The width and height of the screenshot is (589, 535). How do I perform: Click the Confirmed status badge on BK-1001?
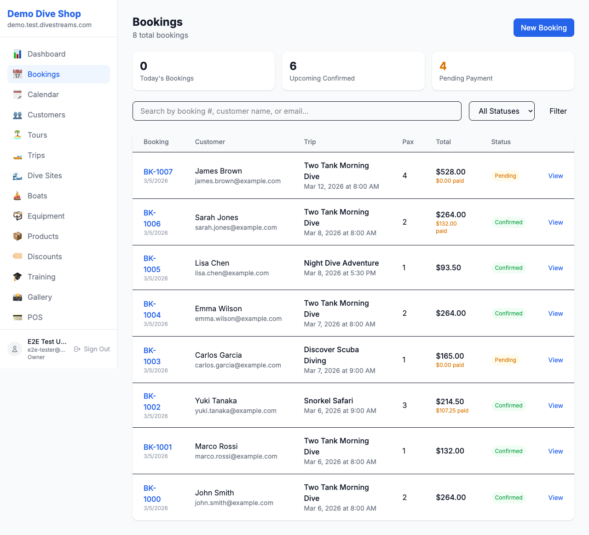coord(508,451)
